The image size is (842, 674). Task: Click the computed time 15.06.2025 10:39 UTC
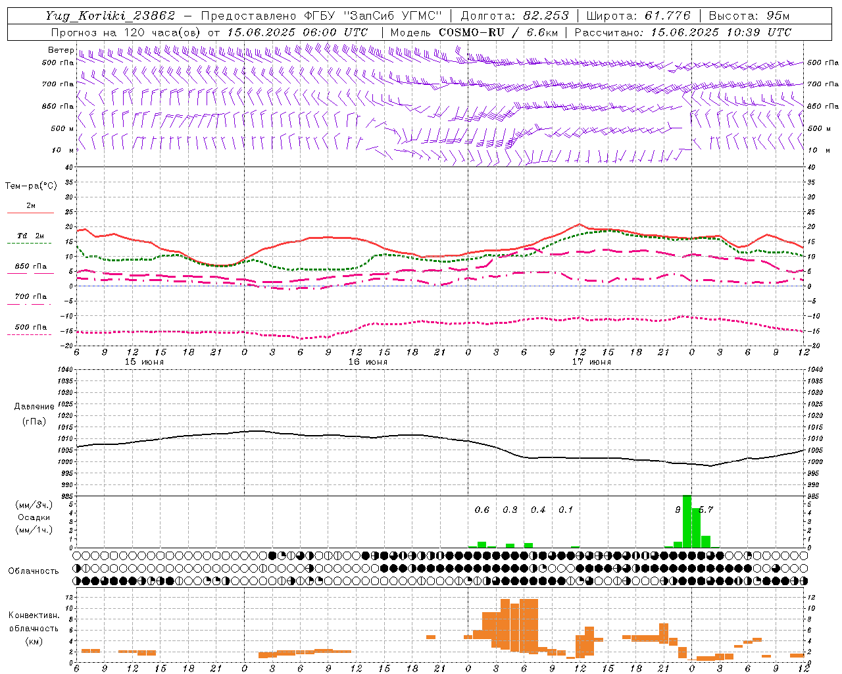pyautogui.click(x=721, y=32)
